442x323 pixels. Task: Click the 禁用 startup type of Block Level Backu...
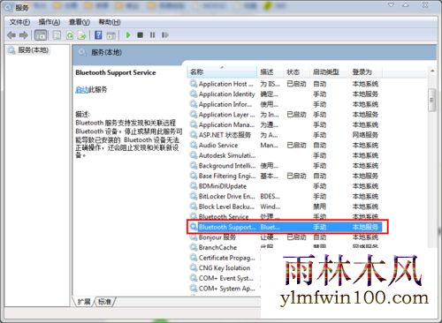pyautogui.click(x=320, y=207)
